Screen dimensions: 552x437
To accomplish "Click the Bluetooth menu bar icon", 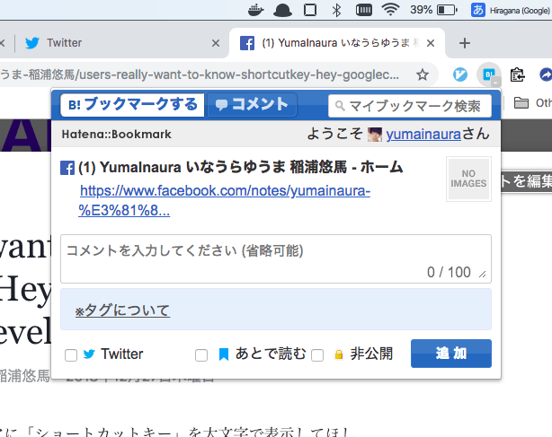I will tap(336, 10).
